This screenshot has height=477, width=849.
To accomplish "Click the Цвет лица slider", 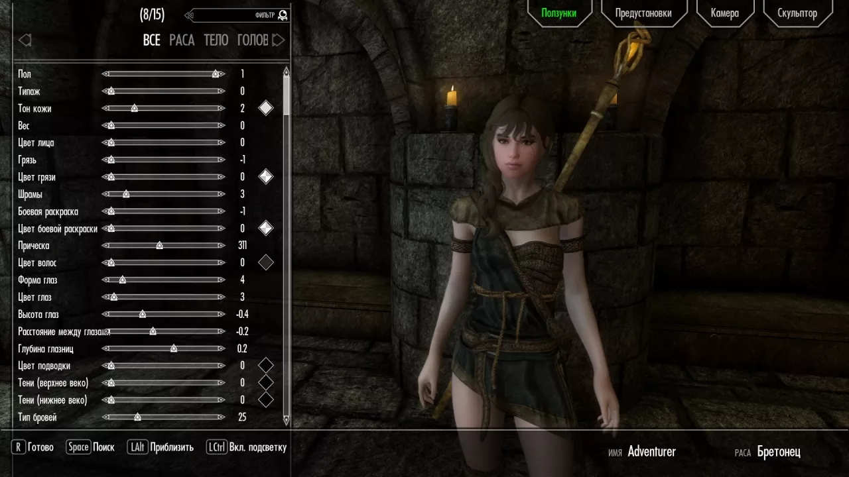I will coord(163,142).
